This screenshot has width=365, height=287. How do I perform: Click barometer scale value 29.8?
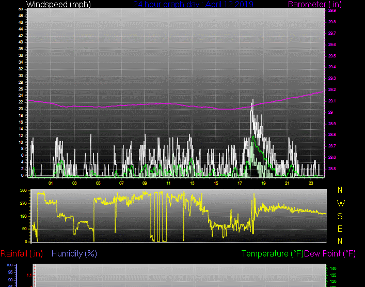pos(332,22)
